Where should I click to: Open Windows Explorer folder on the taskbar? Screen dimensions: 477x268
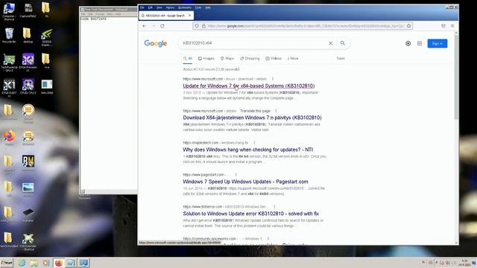(x=34, y=263)
